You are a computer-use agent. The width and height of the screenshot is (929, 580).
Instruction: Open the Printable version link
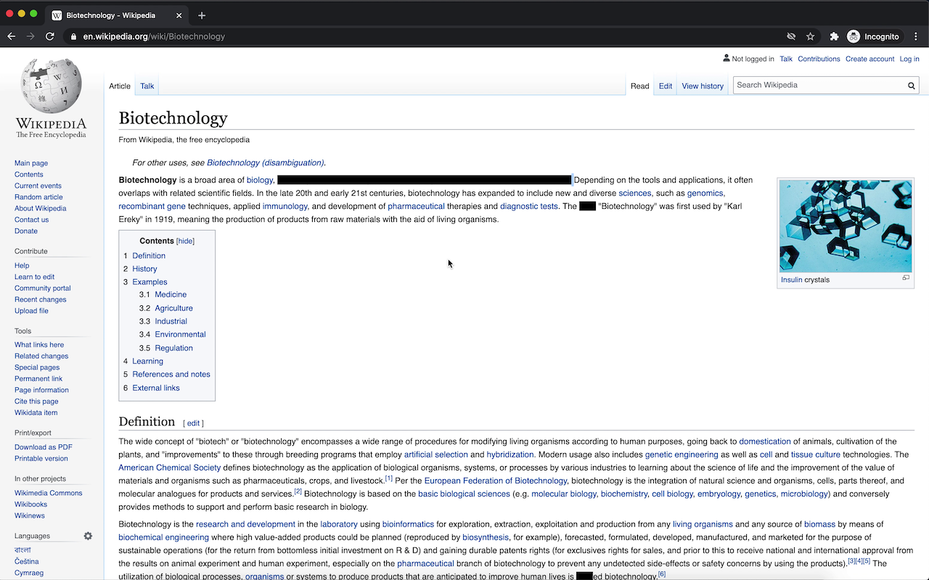pos(41,459)
